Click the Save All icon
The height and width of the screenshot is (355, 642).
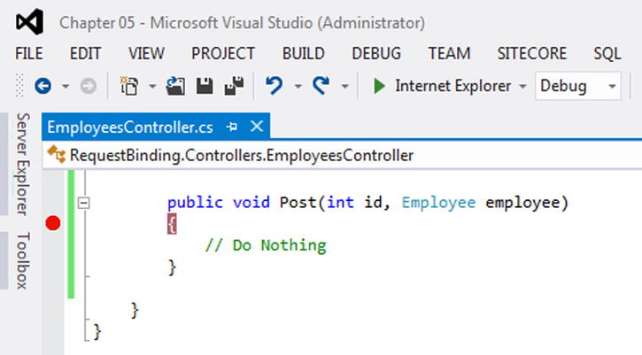(x=234, y=86)
